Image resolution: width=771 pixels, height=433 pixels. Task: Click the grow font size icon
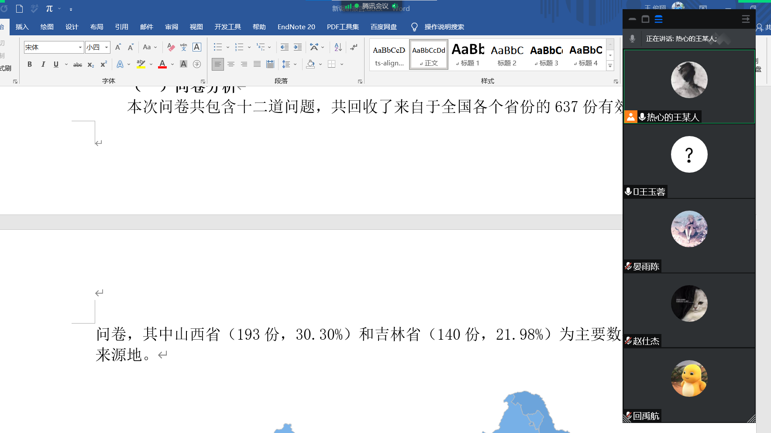point(118,47)
